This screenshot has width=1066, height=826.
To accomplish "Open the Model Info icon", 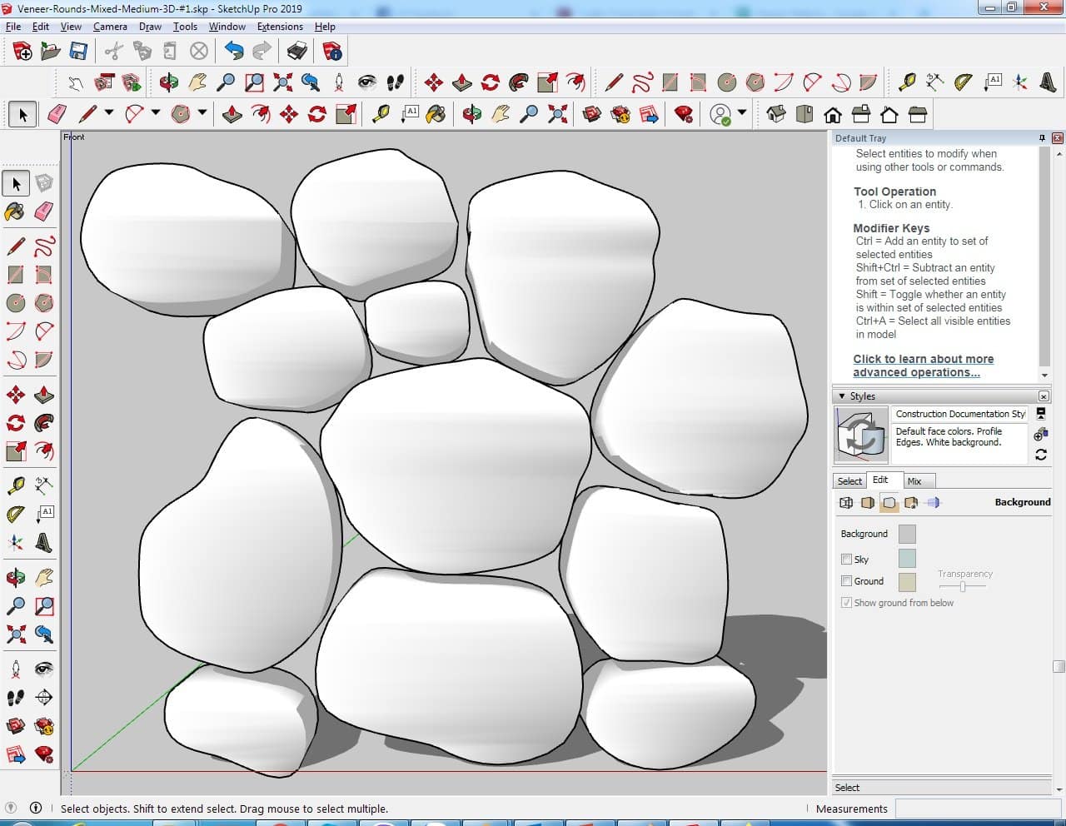I will click(332, 52).
